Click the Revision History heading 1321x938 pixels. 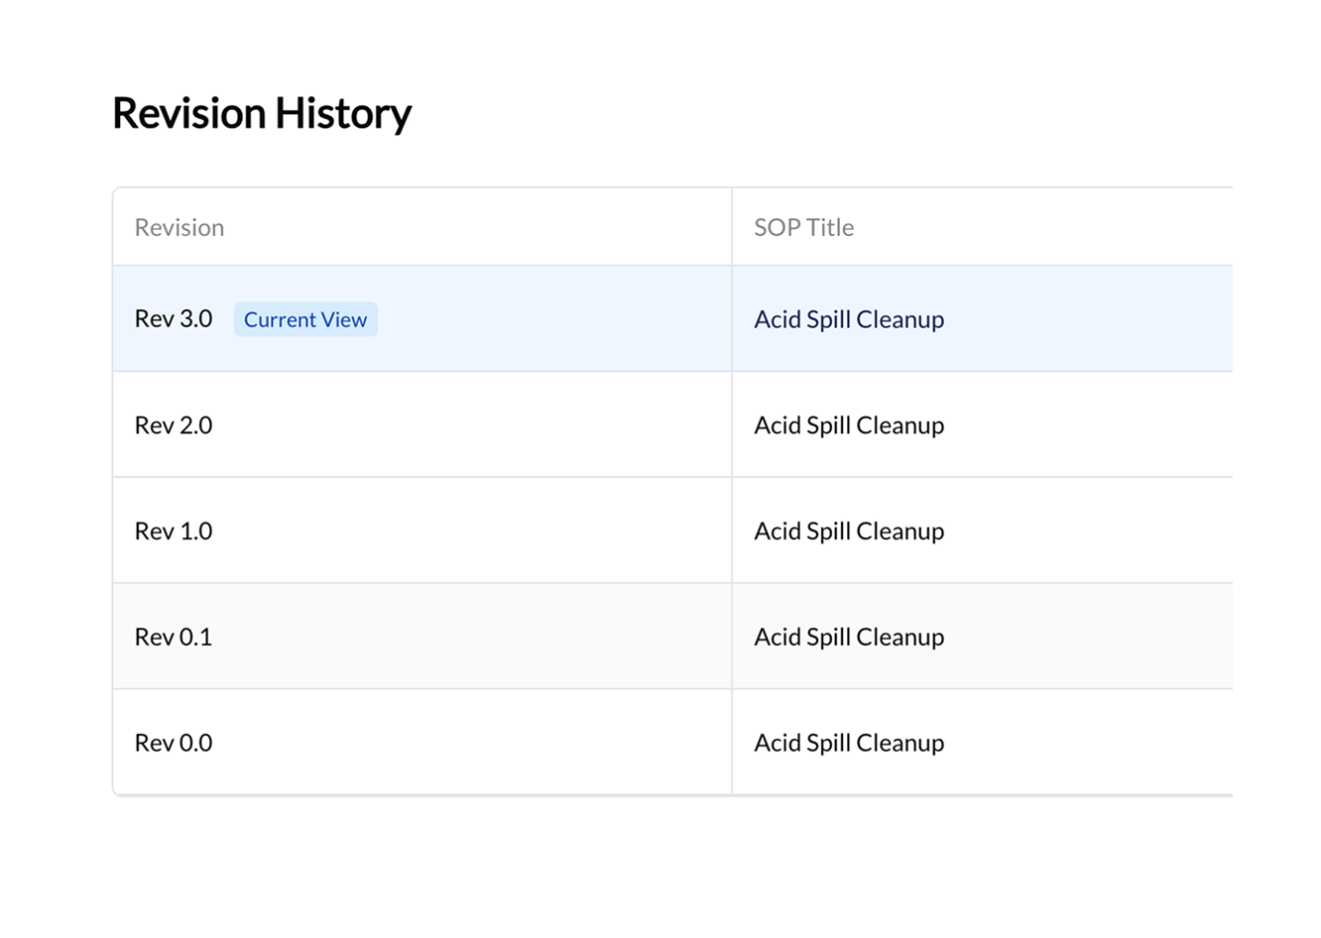(262, 113)
